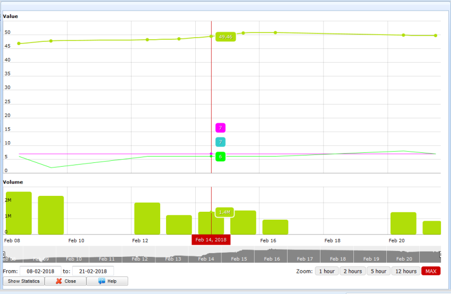Screen dimensions: 451x294
Task: Click the red Feb 14, 2018 date marker
Action: (x=211, y=240)
